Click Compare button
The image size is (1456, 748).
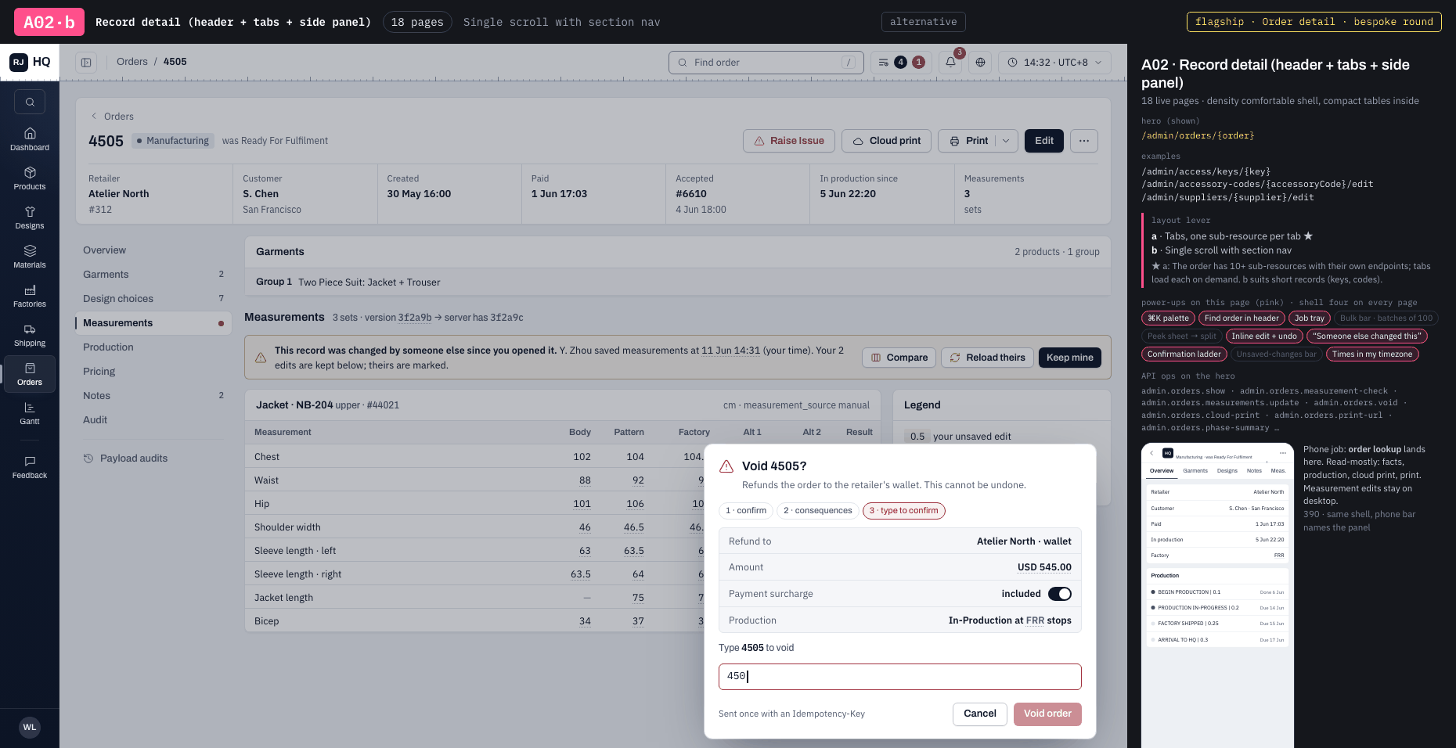click(899, 358)
